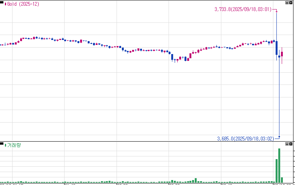Maximize the 거래량 volume panel
This screenshot has height=185, width=295.
coord(287,144)
